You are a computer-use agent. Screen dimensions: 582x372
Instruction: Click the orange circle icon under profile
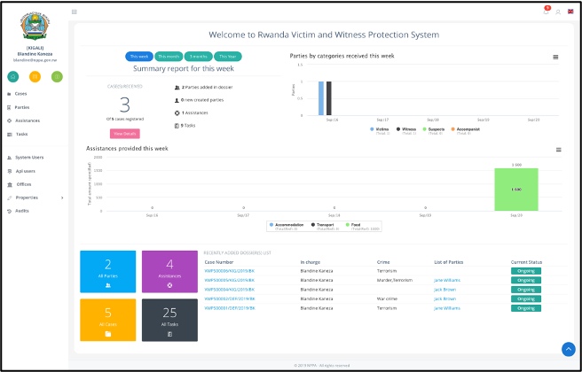click(35, 76)
